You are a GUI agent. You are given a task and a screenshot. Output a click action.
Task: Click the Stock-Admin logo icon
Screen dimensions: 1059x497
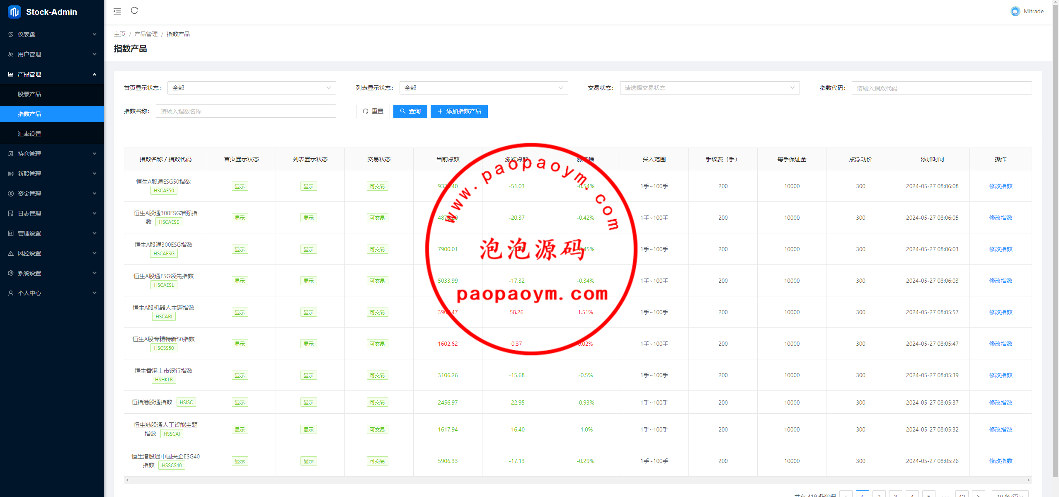(14, 12)
